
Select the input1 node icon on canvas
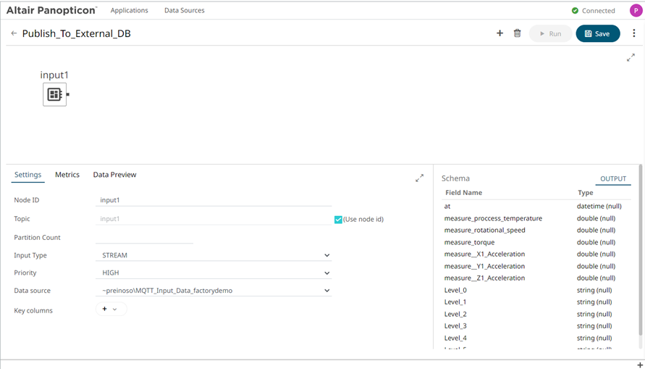54,94
